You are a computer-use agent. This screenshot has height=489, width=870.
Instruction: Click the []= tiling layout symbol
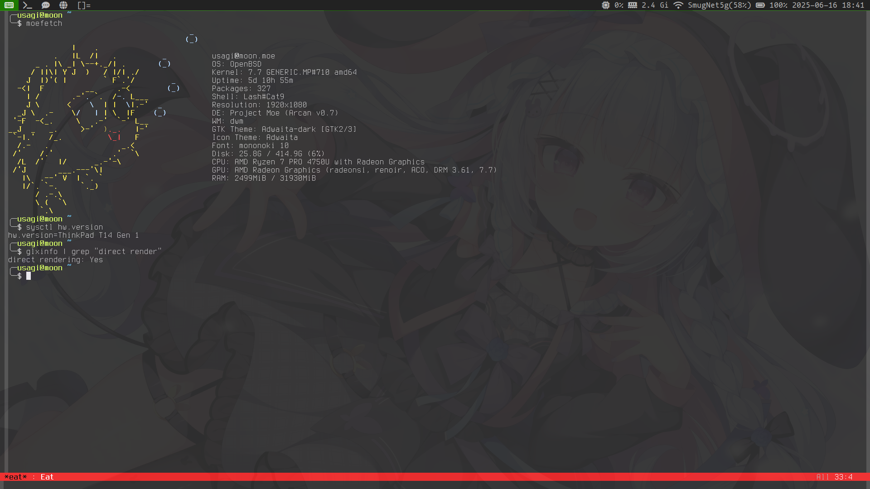pyautogui.click(x=84, y=5)
